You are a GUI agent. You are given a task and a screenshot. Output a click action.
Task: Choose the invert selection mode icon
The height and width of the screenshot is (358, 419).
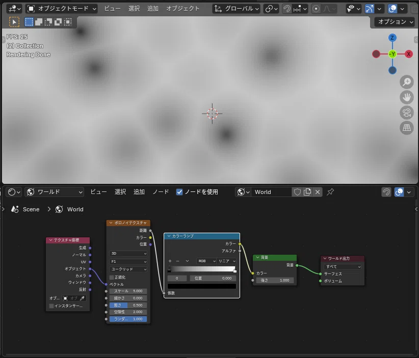[x=58, y=22]
